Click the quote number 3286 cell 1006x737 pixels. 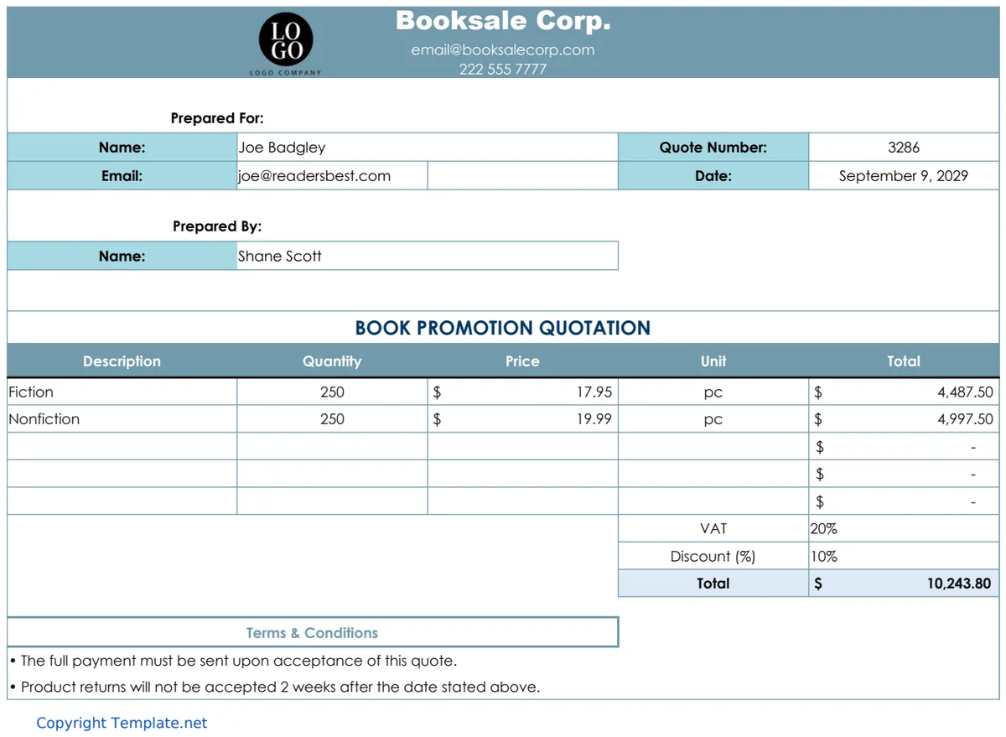(x=904, y=148)
